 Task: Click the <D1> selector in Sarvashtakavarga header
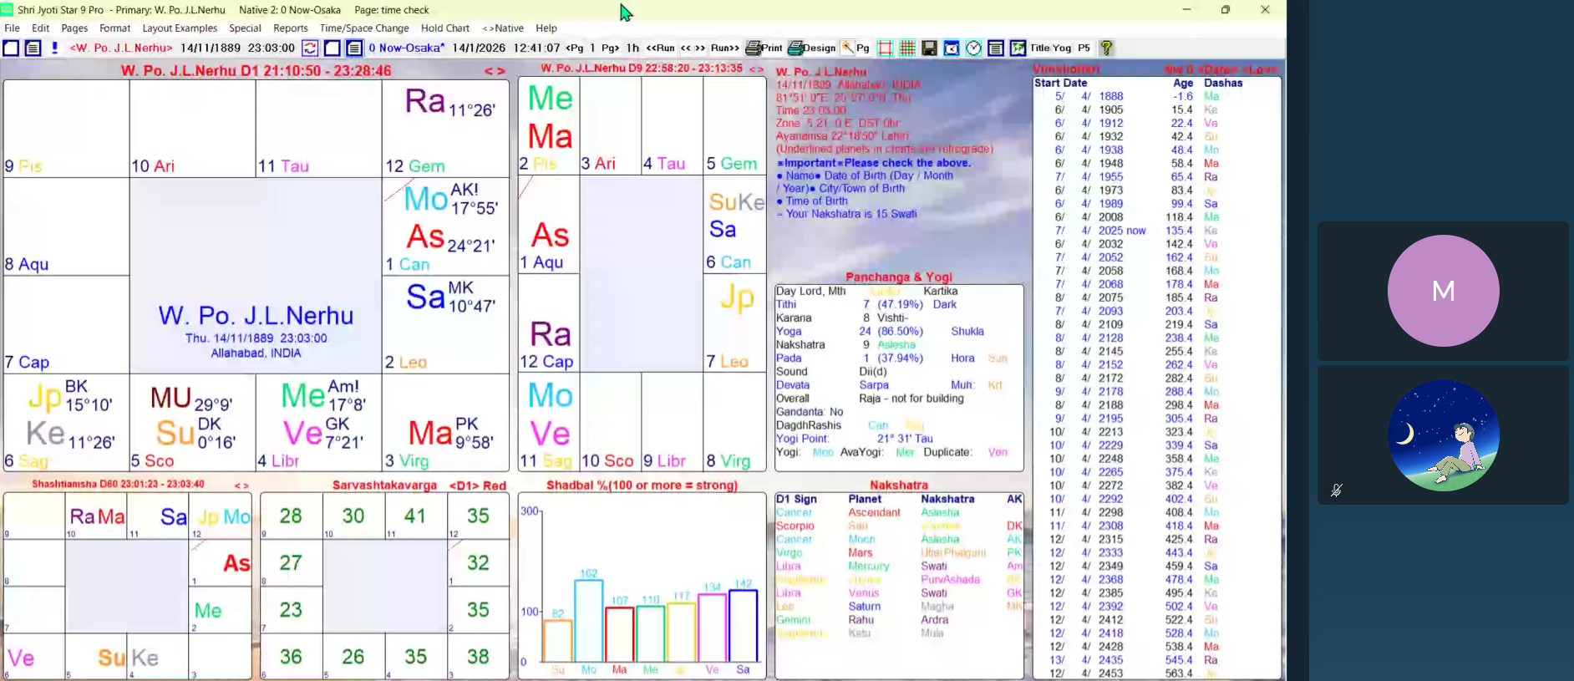pyautogui.click(x=464, y=485)
